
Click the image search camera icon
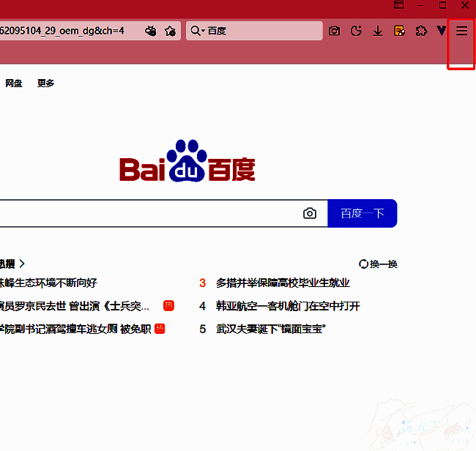(310, 213)
